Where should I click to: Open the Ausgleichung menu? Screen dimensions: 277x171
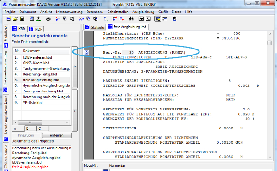(x=144, y=12)
